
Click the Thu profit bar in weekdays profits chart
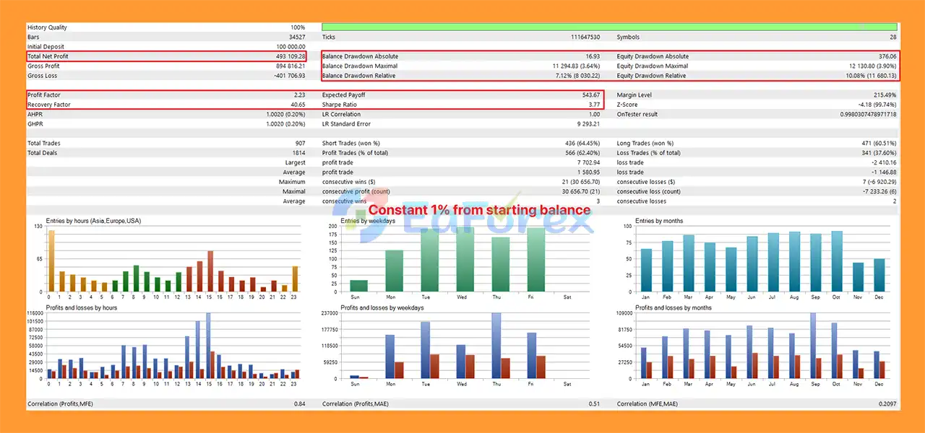coord(496,345)
